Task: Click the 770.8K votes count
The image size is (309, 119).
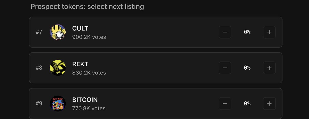Action: [89, 108]
